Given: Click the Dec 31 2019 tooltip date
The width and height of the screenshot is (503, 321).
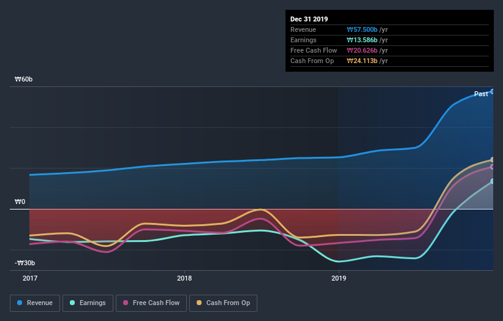Looking at the screenshot, I should tap(309, 19).
